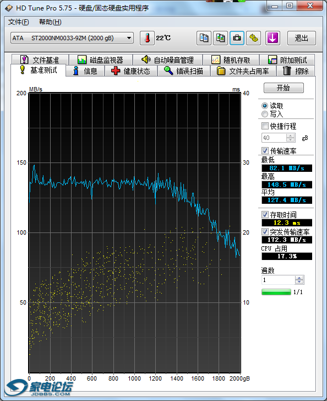The height and width of the screenshot is (401, 327).
Task: Click the 遍数 number input field
Action: [x=278, y=280]
